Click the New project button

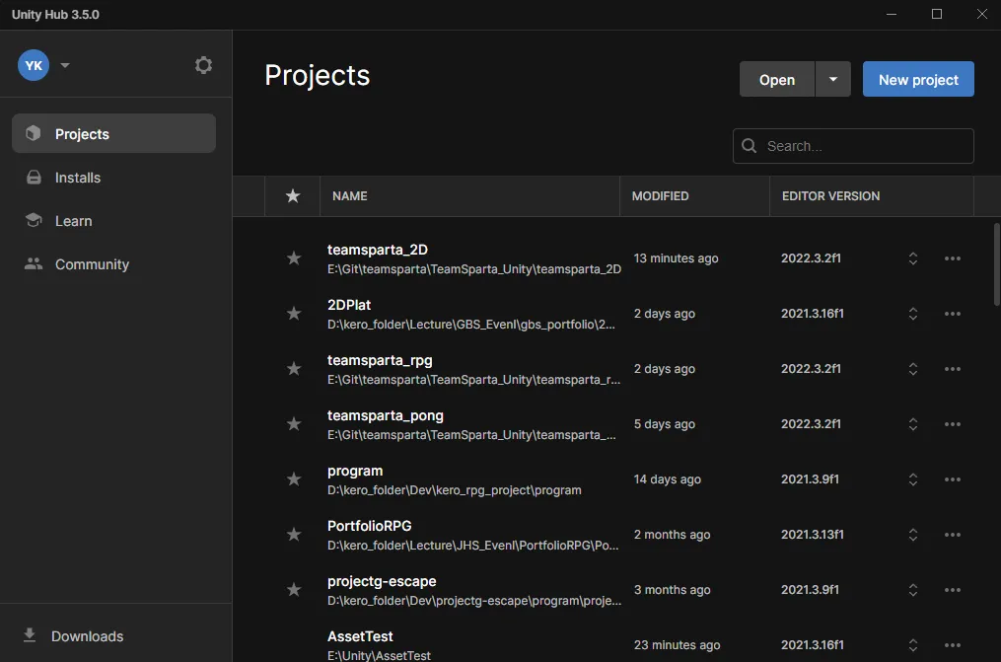(x=918, y=79)
